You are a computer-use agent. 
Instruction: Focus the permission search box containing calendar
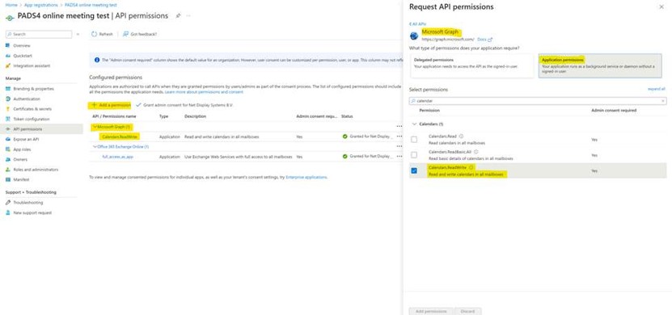pos(538,101)
